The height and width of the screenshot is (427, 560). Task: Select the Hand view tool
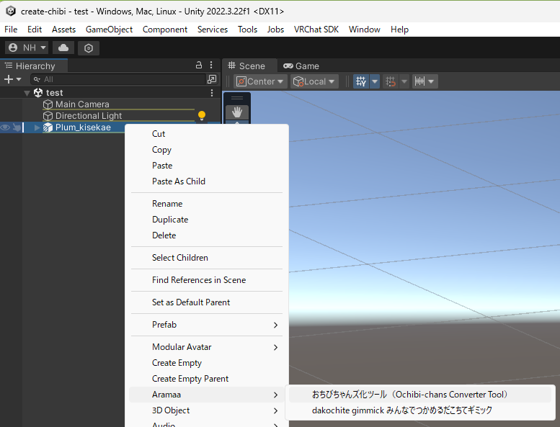coord(237,112)
